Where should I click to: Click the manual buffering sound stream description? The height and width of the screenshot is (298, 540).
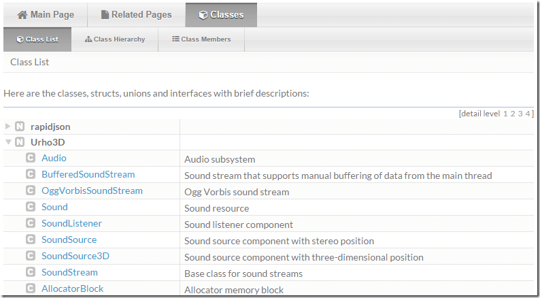click(x=338, y=176)
